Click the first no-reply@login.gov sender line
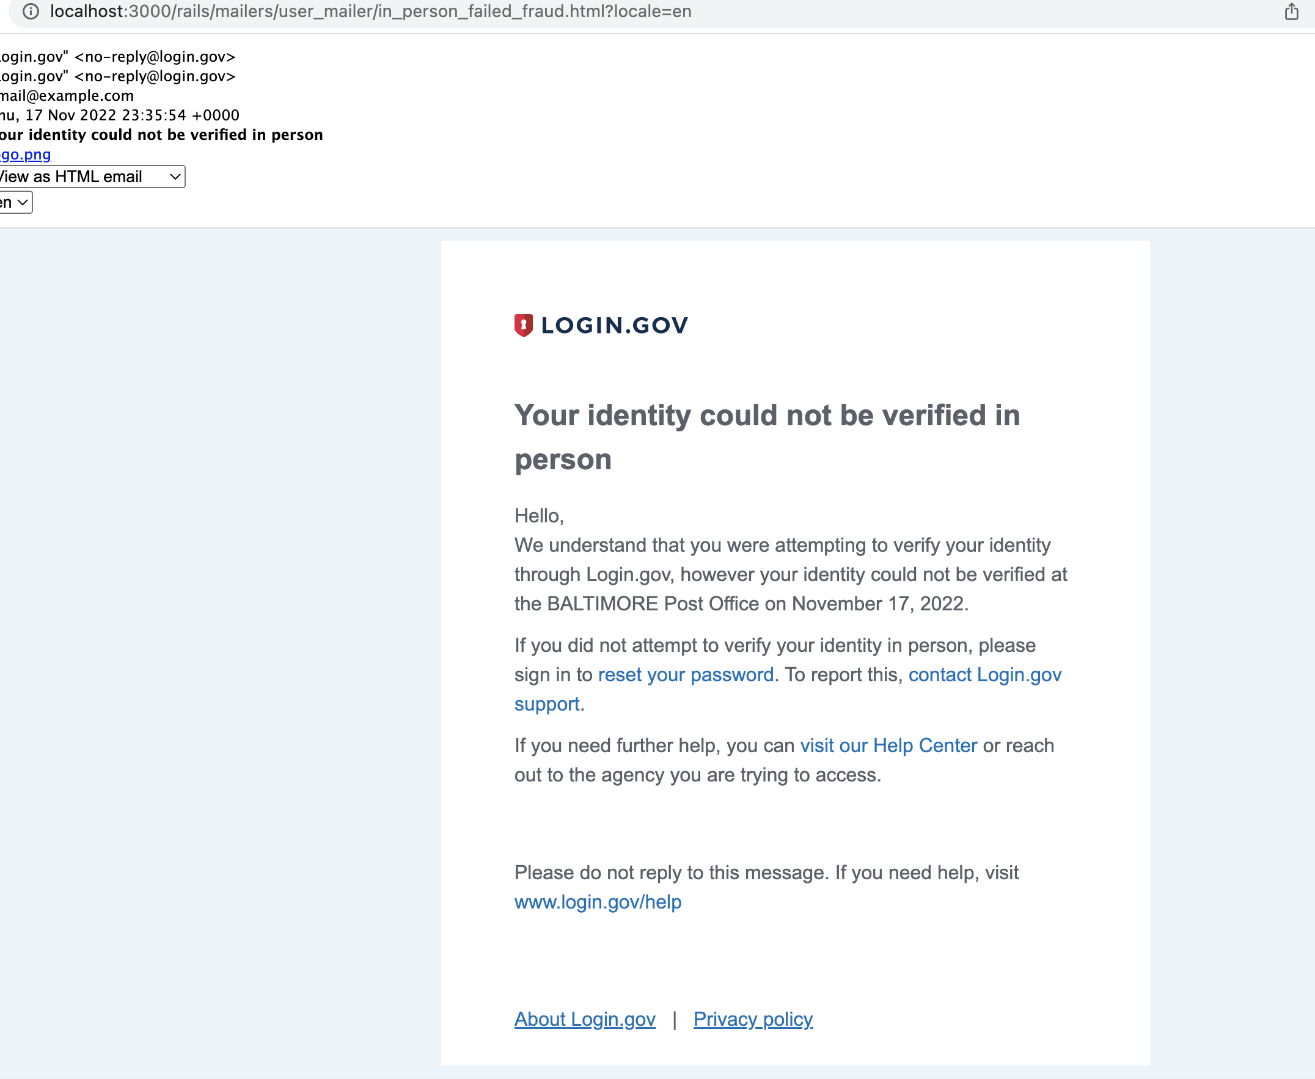The width and height of the screenshot is (1315, 1079). click(118, 57)
